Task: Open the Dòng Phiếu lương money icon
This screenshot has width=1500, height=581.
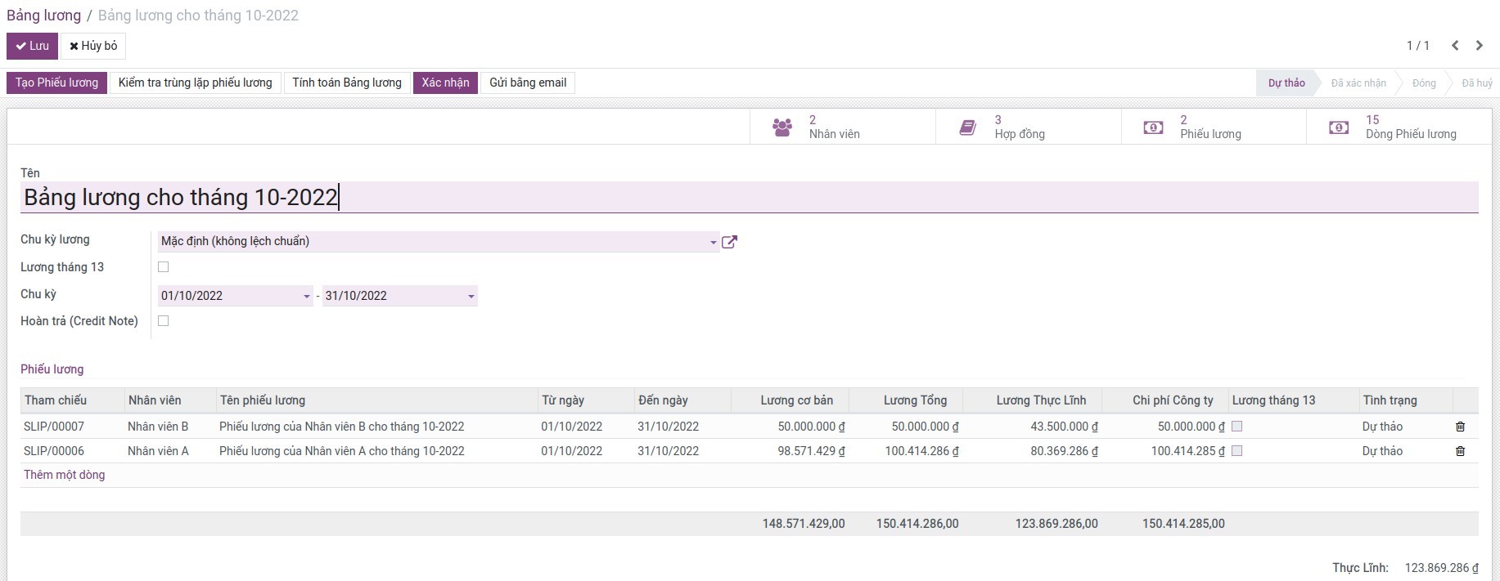Action: point(1339,127)
